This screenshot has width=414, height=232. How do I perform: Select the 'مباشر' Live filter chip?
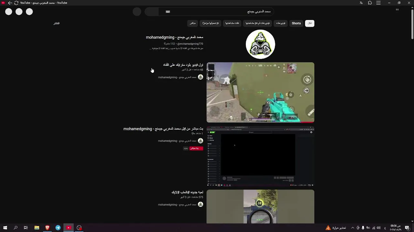click(x=193, y=23)
